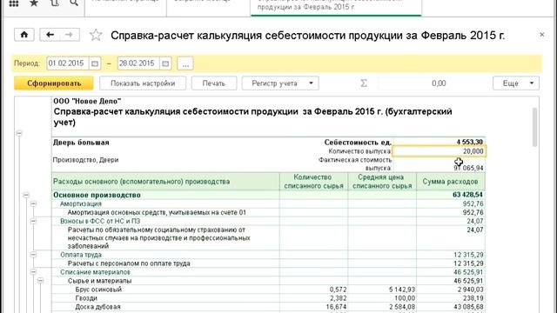This screenshot has height=313, width=557.
Task: Click Списание материалов sum 46 525,91
Action: coord(468,272)
